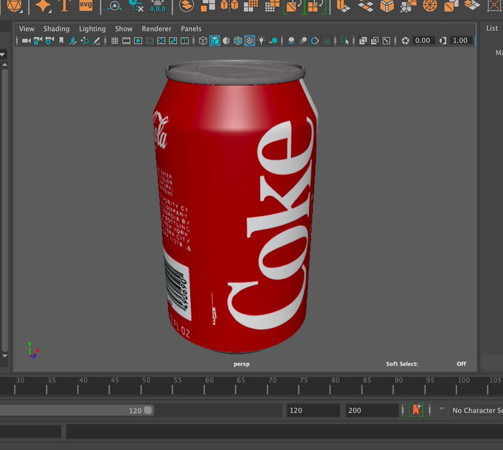This screenshot has width=503, height=450.
Task: Toggle Textured display checker icon
Action: (x=249, y=41)
